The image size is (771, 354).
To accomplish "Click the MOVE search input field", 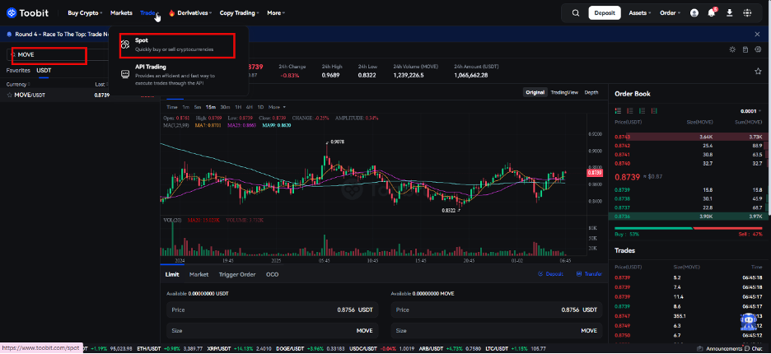I will [x=49, y=54].
